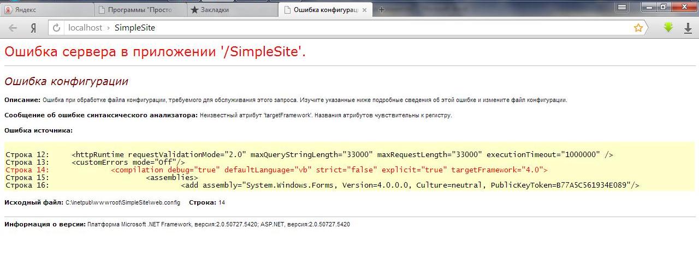Viewport: 699px width, 264px height.
Task: Click the red compilation line 14 text
Action: pyautogui.click(x=329, y=170)
